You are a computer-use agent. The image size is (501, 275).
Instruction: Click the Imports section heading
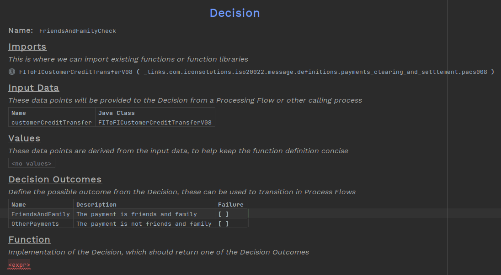27,47
